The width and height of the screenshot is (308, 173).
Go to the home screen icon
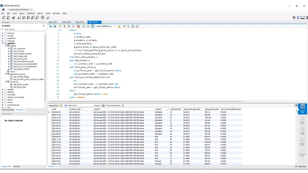click(3, 9)
